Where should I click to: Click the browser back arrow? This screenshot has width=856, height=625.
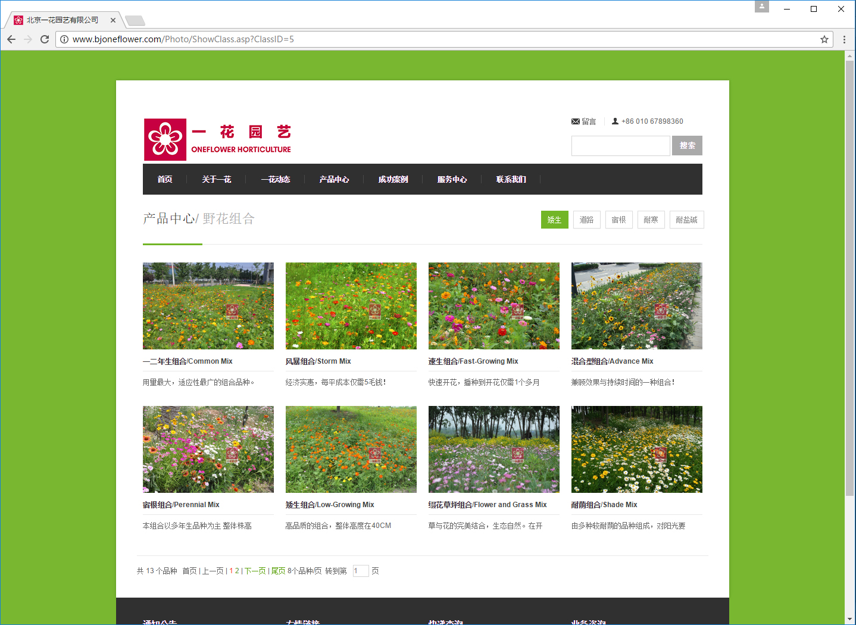pos(11,39)
